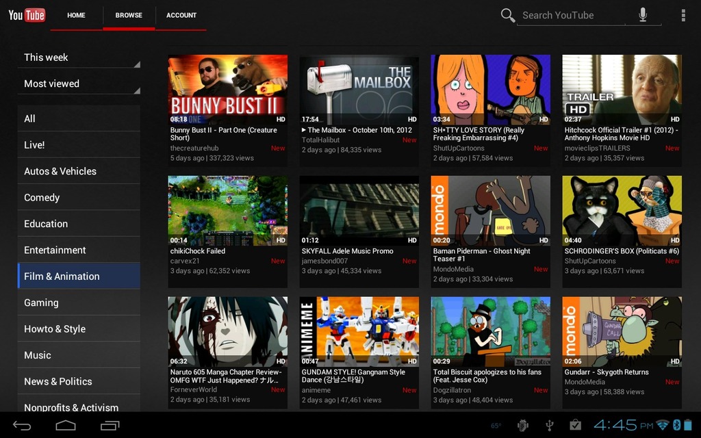Open The Mailbox video thumbnail

[359, 90]
